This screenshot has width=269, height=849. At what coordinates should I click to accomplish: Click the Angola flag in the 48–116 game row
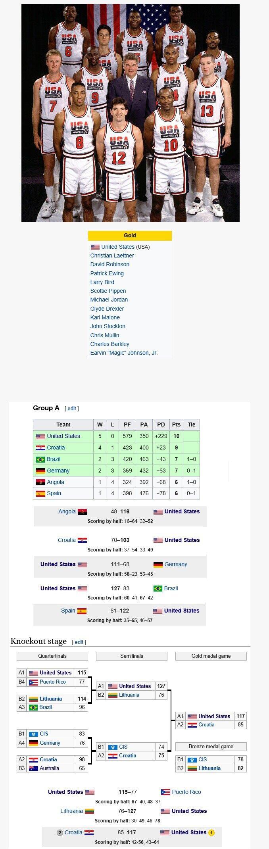pos(83,512)
